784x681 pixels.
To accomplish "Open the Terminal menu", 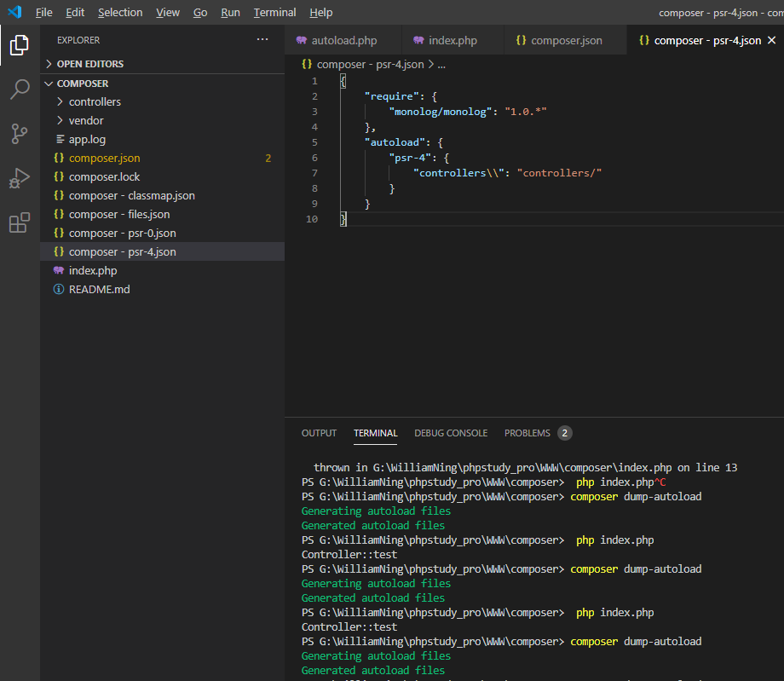I will (274, 13).
